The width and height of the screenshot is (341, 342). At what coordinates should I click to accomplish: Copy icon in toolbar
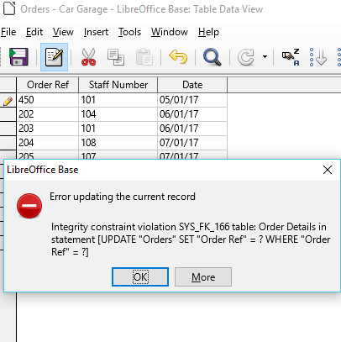pyautogui.click(x=116, y=57)
